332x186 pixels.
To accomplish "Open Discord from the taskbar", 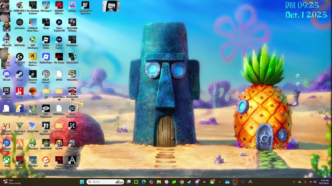I will [197, 182].
